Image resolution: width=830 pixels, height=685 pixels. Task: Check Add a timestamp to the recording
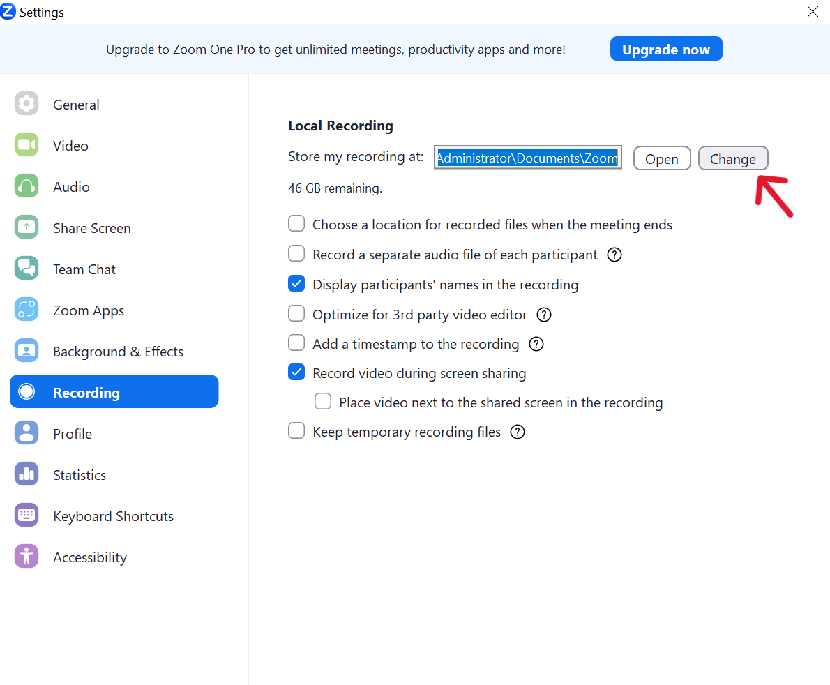(x=296, y=343)
